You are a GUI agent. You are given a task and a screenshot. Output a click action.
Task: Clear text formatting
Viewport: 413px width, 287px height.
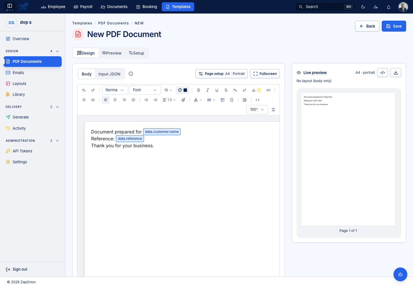[273, 110]
